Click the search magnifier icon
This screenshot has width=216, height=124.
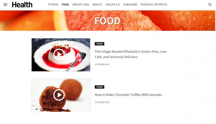210,5
